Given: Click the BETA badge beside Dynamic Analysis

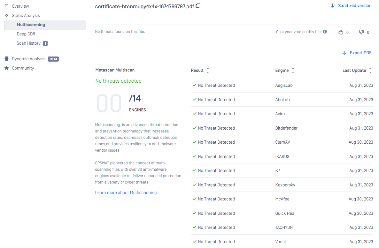Looking at the screenshot, I should pos(53,59).
